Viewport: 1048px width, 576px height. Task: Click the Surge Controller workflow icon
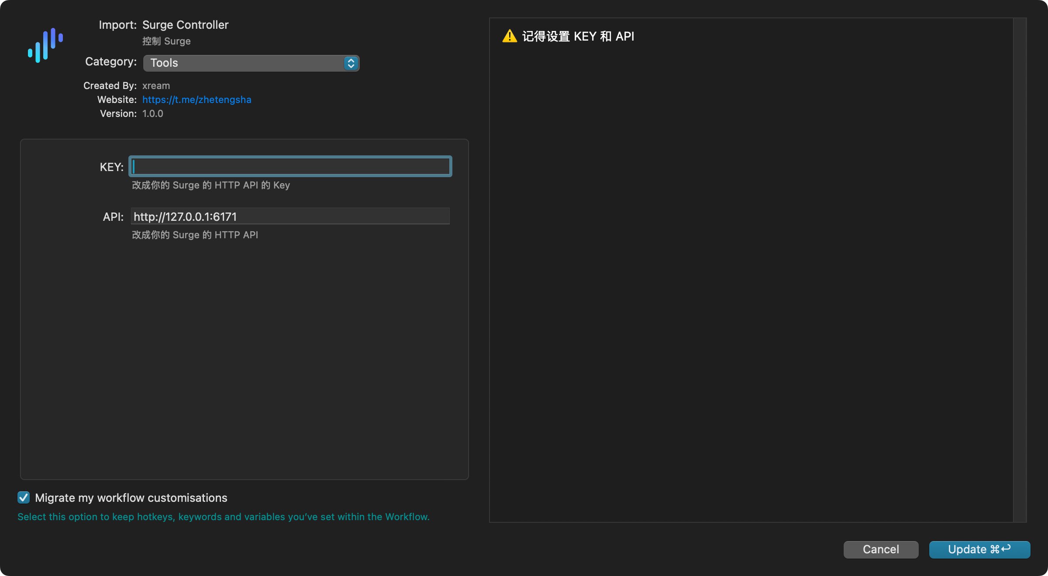[x=45, y=45]
